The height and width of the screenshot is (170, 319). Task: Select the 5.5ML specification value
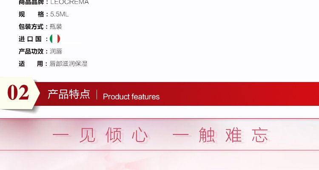(60, 14)
